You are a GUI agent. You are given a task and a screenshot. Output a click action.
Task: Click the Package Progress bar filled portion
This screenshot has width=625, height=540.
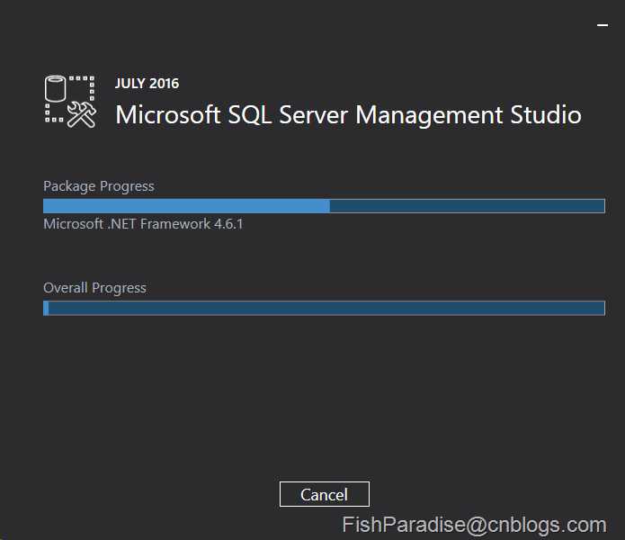(x=186, y=206)
